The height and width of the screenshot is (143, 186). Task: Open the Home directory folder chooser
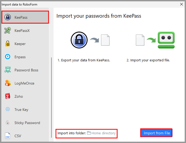101,133
